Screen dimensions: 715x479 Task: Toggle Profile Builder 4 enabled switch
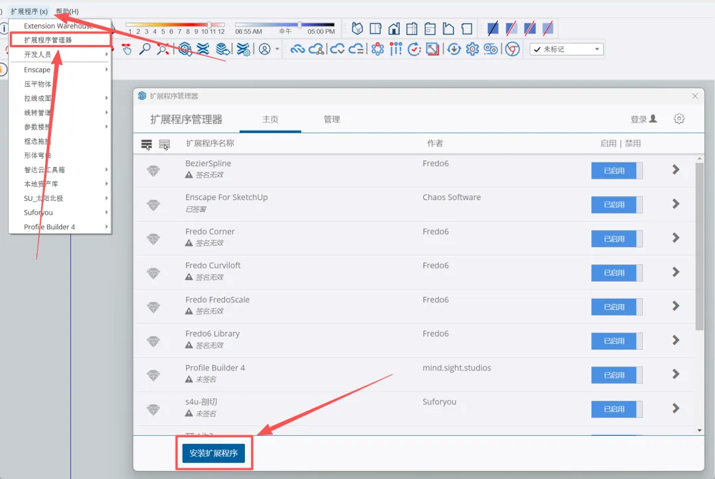616,375
